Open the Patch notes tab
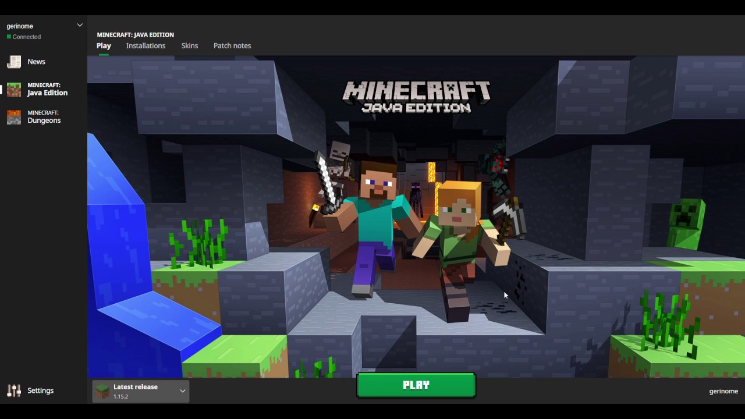The width and height of the screenshot is (745, 419). [x=232, y=45]
